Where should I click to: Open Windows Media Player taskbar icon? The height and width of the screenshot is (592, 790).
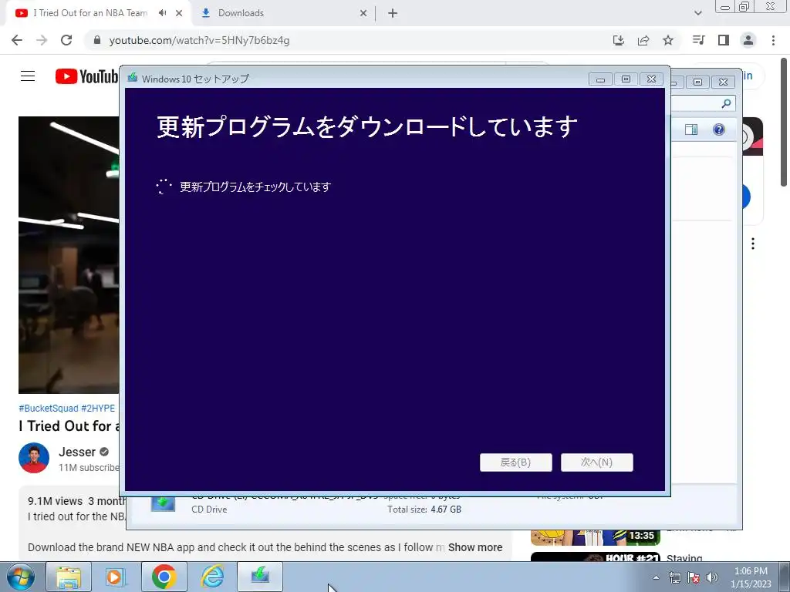[116, 577]
